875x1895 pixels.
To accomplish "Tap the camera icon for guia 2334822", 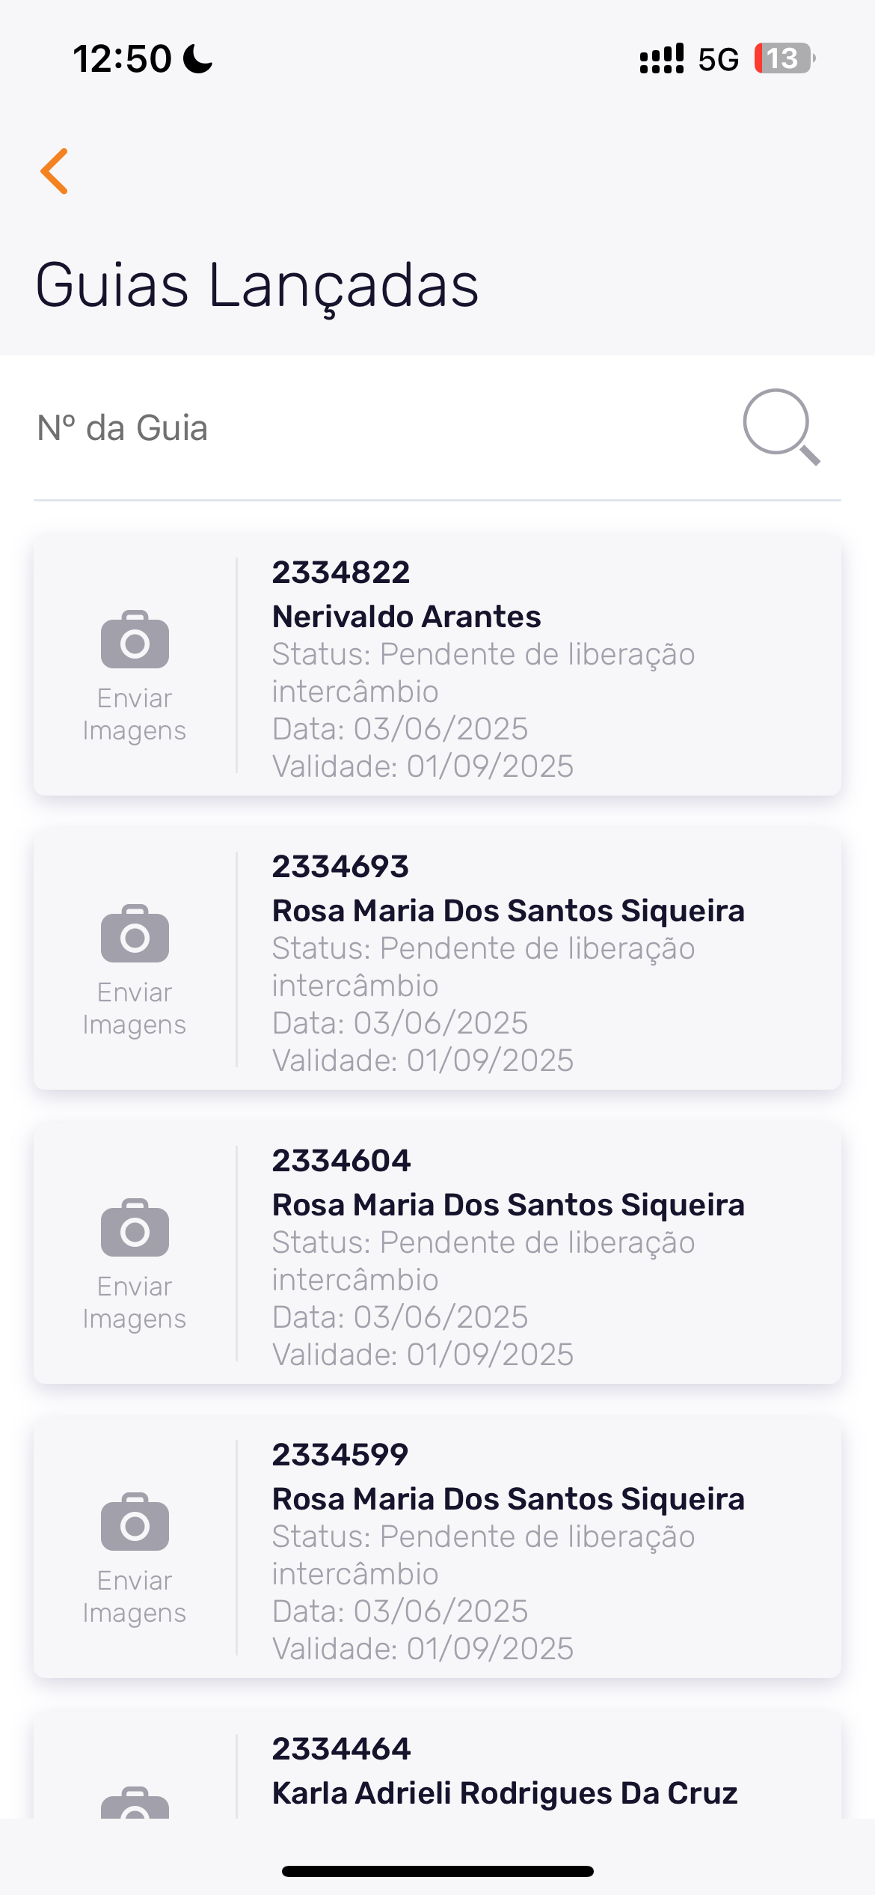I will click(135, 640).
